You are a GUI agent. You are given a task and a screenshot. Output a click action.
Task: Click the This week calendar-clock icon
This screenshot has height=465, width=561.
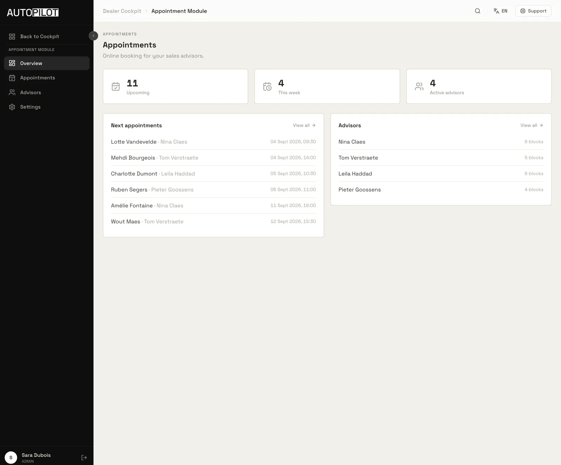[x=268, y=86]
